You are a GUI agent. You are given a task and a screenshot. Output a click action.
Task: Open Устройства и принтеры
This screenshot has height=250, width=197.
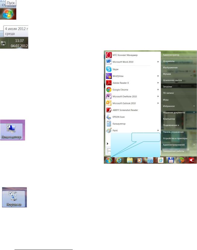click(175, 138)
